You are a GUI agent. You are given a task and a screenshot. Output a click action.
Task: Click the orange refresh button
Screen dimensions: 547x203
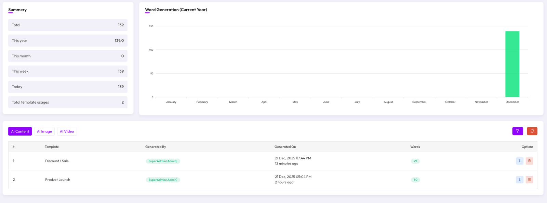(x=532, y=131)
